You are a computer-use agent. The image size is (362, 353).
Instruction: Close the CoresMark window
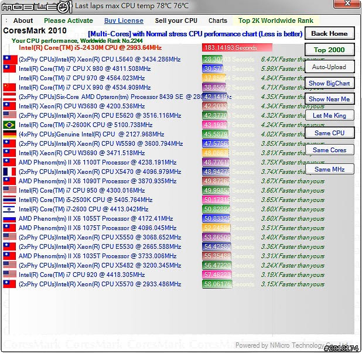[x=347, y=4]
